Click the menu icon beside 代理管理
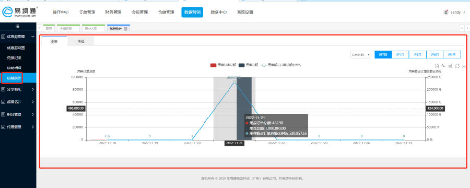The width and height of the screenshot is (470, 188). click(x=3, y=127)
